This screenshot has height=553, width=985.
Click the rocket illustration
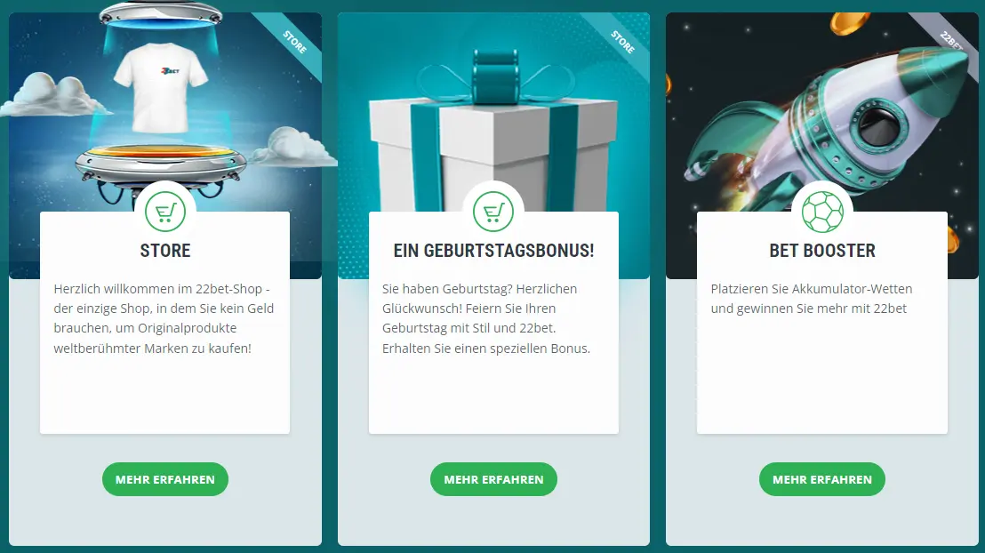tap(828, 125)
